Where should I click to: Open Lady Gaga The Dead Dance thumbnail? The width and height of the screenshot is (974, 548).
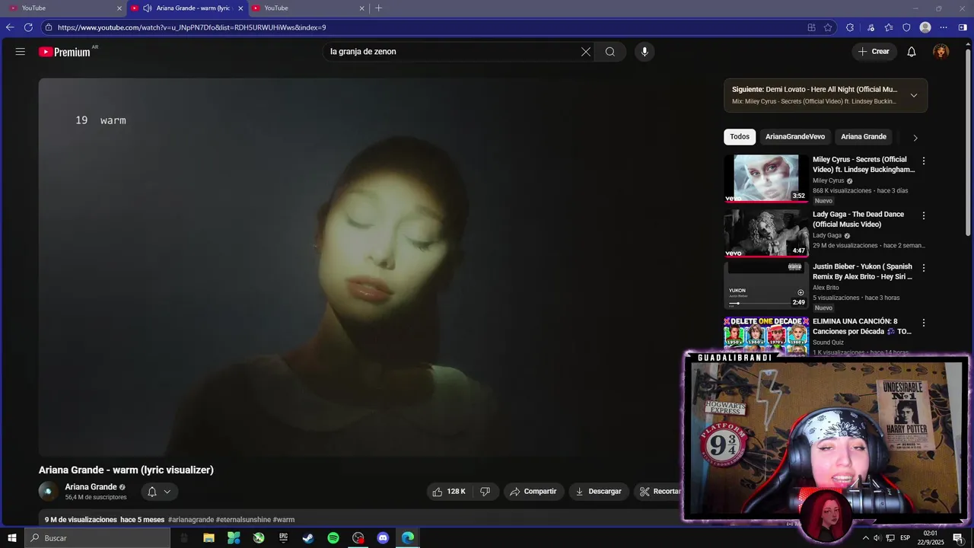tap(766, 234)
